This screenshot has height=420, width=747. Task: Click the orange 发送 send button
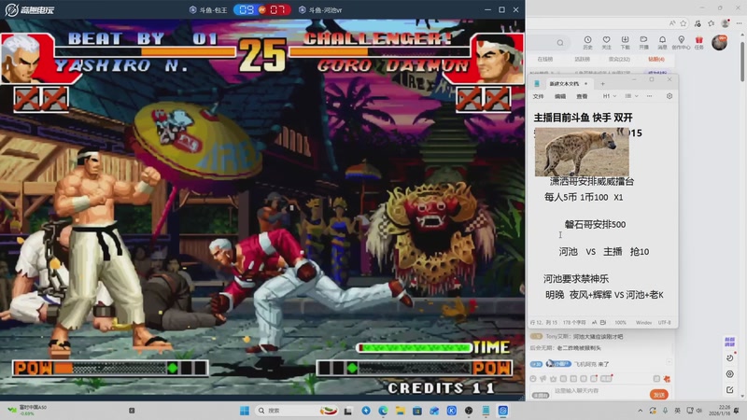point(659,395)
